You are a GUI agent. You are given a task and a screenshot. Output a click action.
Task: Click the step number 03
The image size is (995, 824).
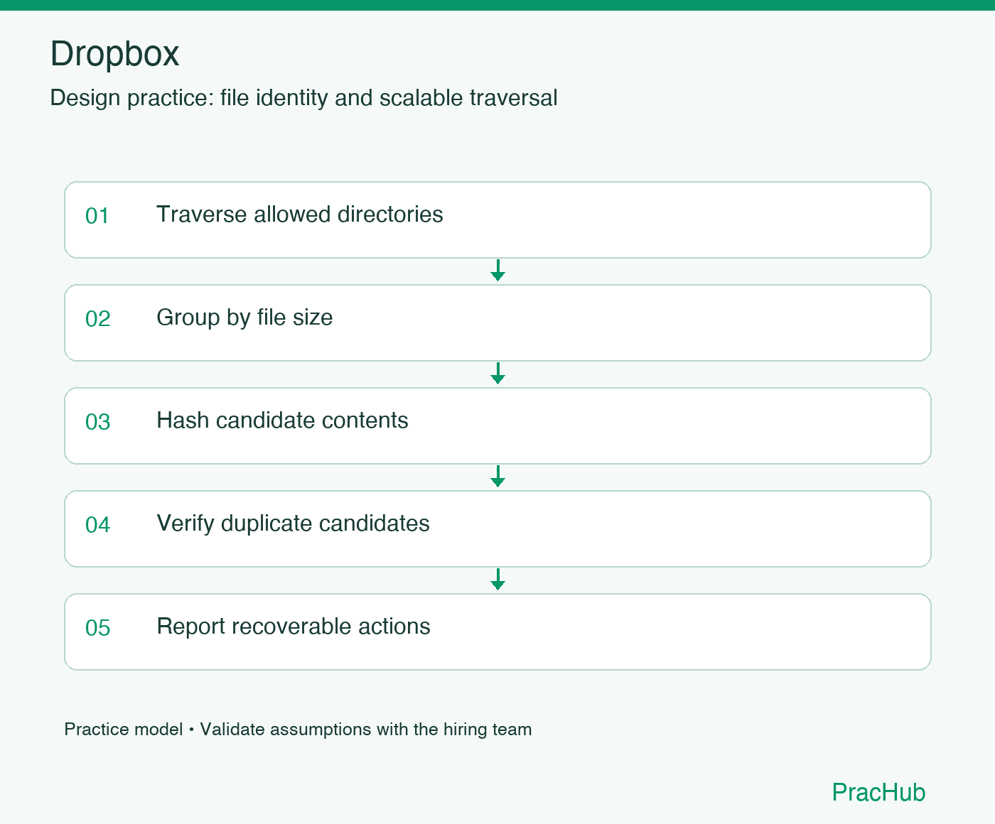pos(97,422)
